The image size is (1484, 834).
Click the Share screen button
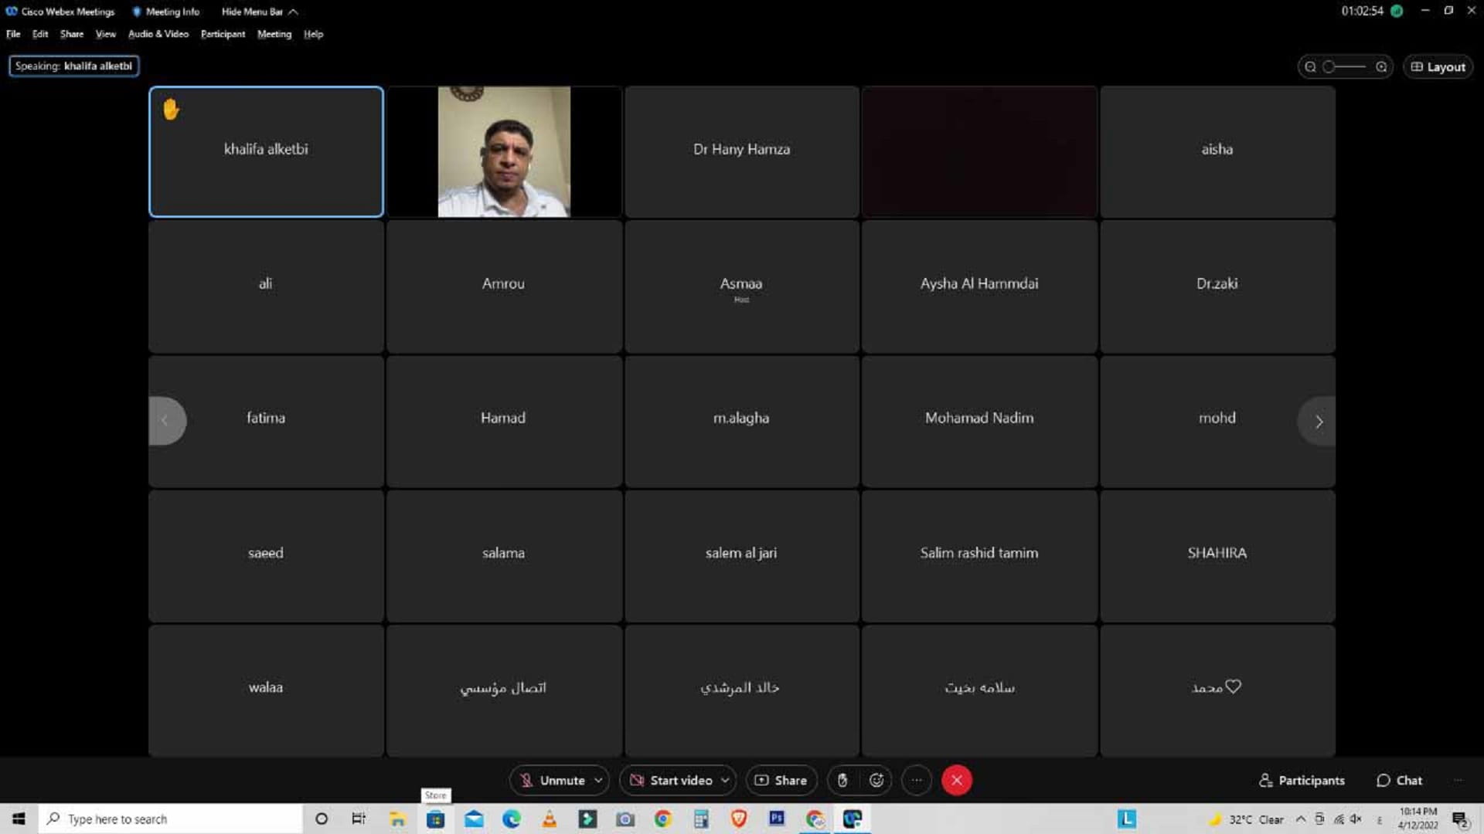[x=781, y=781]
